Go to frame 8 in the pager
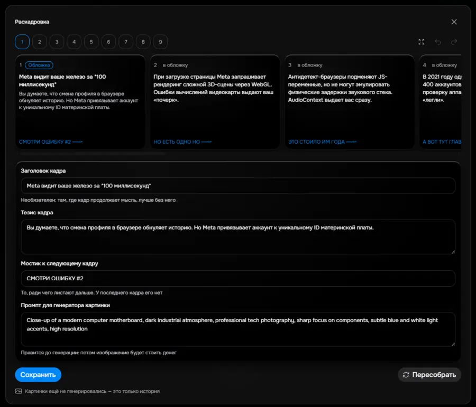 coord(143,42)
